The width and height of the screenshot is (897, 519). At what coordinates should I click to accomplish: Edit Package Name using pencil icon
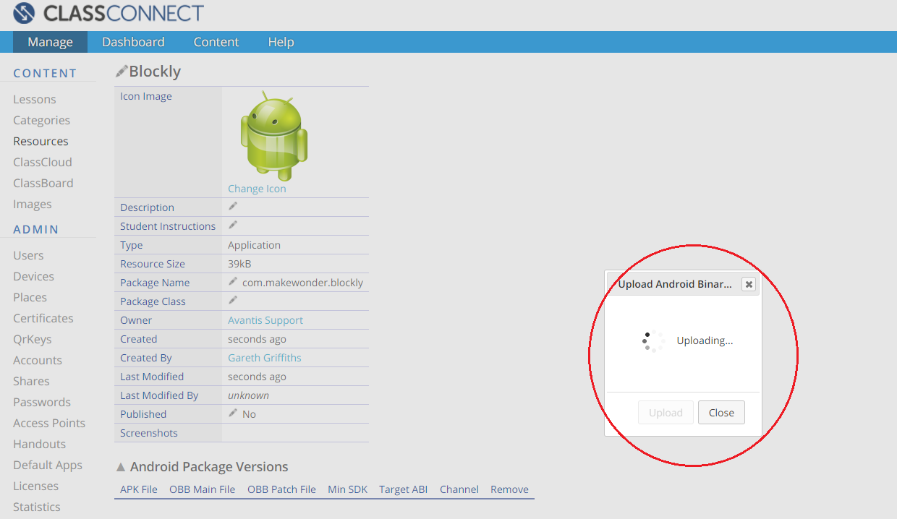tap(233, 281)
